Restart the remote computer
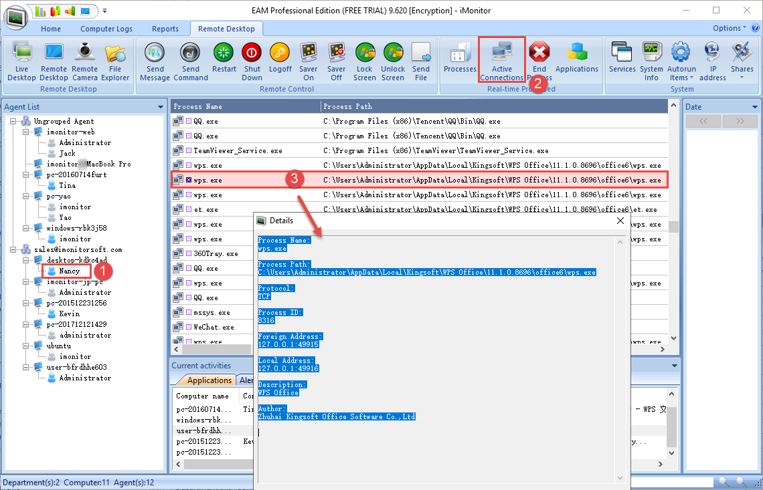This screenshot has height=490, width=763. pos(224,58)
